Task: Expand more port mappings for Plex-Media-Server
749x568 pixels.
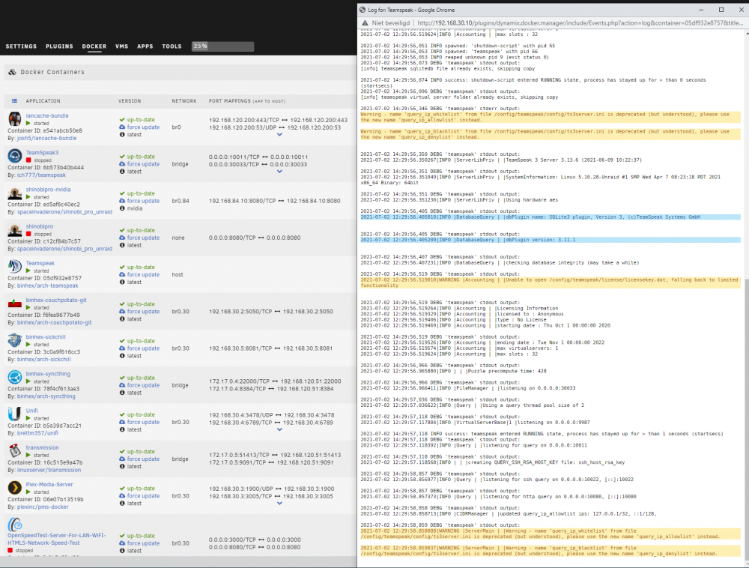Action: coord(279,503)
